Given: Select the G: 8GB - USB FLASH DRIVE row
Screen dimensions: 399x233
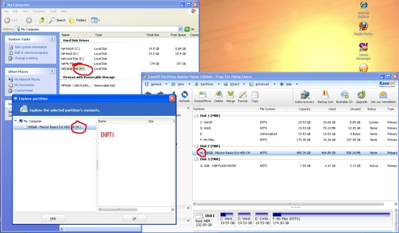Looking at the screenshot, I should click(295, 166).
